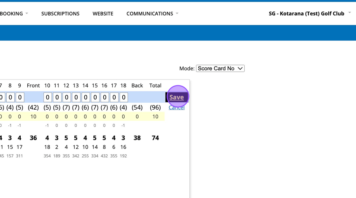Screen dimensions: 356x198
Task: Click the hole 14 score box
Action: (x=86, y=97)
